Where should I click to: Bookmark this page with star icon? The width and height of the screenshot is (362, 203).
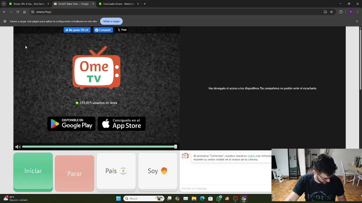click(x=331, y=12)
